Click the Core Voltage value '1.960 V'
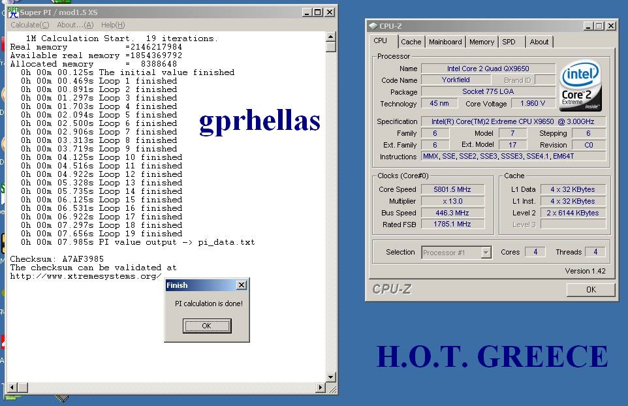The image size is (628, 406). (533, 104)
